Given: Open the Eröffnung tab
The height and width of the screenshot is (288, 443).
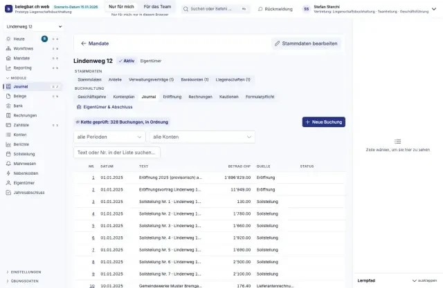Looking at the screenshot, I should coord(172,97).
